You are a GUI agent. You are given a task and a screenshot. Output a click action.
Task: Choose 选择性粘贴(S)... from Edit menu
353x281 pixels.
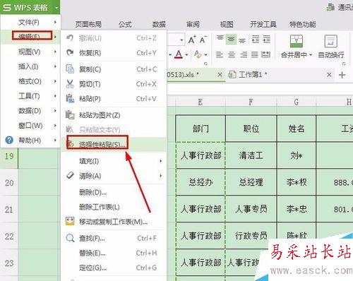coord(114,144)
